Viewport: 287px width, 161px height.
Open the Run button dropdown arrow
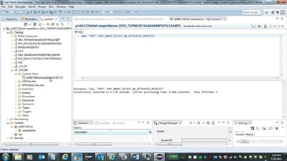47,12
